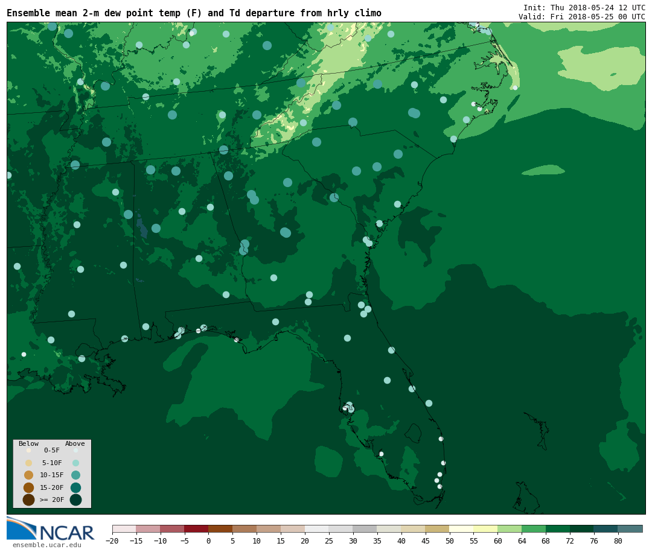Pick the 15 to 20 colorbar swatch
Screen dimensions: 652x552
[x=293, y=528]
